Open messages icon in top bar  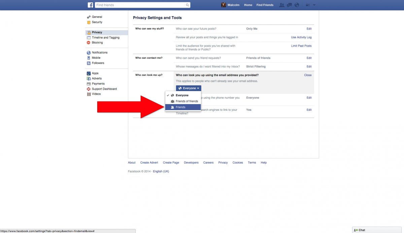click(289, 5)
